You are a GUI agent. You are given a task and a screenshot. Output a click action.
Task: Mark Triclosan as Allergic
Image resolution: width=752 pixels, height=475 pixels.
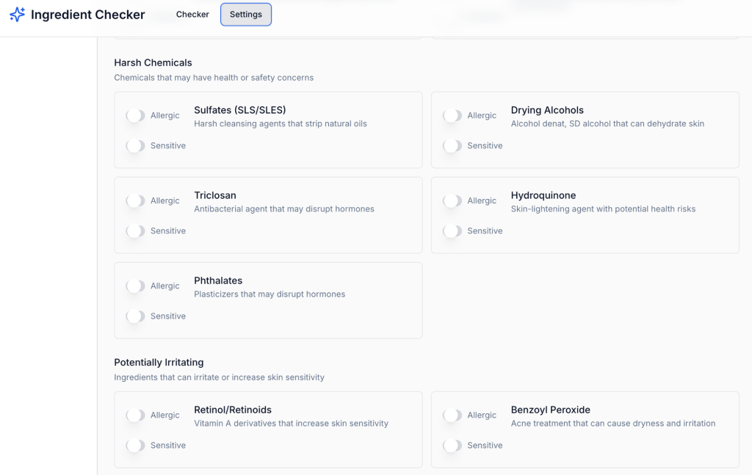tap(136, 200)
